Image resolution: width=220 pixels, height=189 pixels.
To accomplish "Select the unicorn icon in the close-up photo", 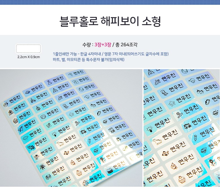I will (200, 92).
